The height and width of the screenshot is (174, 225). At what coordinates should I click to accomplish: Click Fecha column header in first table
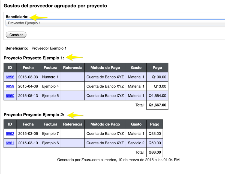(28, 68)
